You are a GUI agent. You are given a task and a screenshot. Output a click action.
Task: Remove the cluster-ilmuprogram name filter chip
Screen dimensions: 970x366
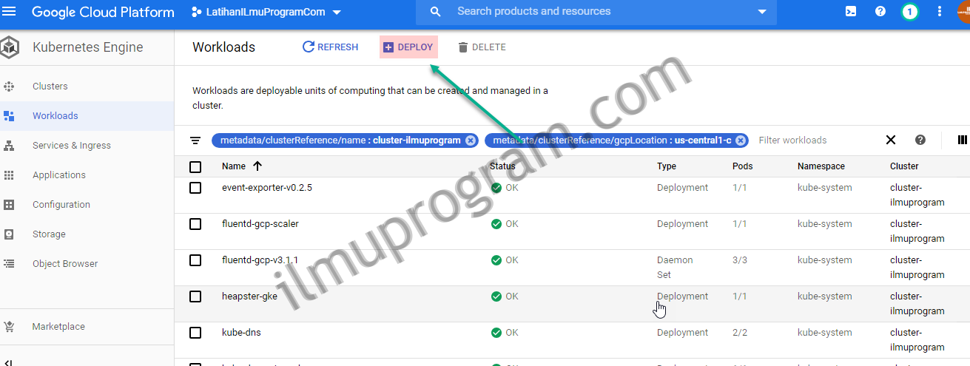click(x=471, y=140)
